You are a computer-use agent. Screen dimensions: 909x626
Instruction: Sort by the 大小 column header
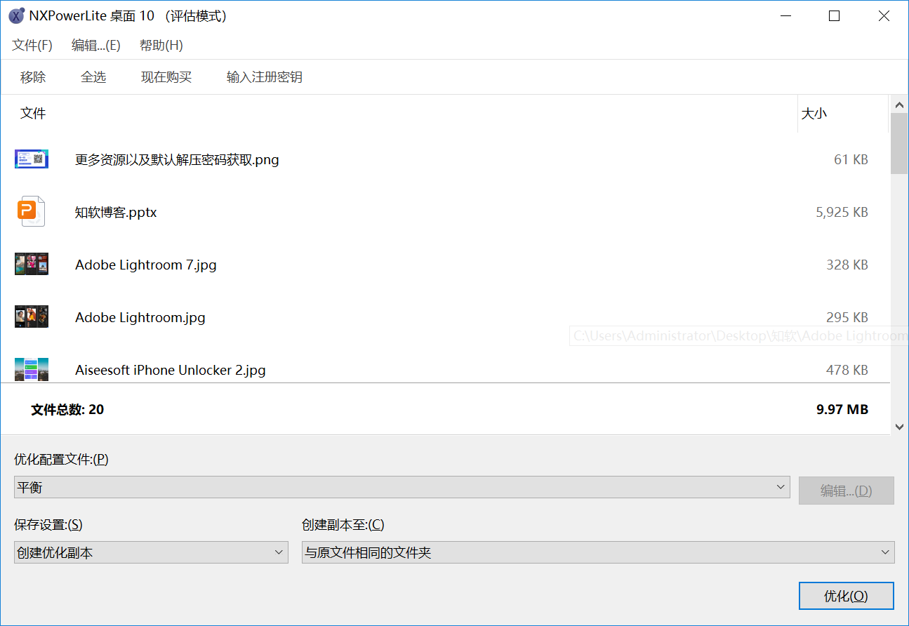(x=814, y=113)
